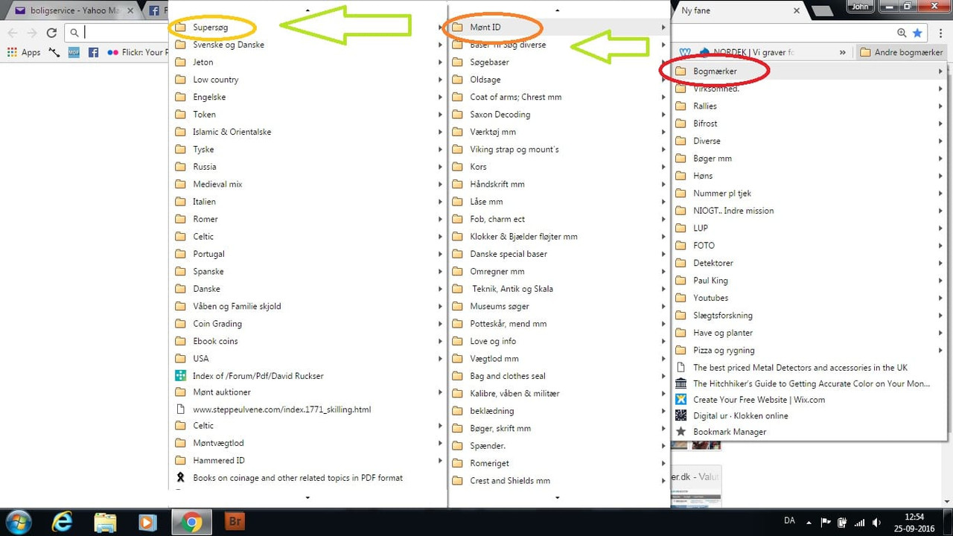Show more bookmarks via the overflow chevron
Screen dimensions: 953x536
pyautogui.click(x=843, y=52)
